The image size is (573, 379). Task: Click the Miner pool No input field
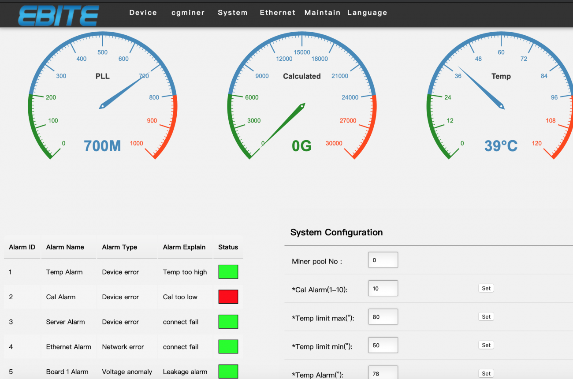(383, 260)
